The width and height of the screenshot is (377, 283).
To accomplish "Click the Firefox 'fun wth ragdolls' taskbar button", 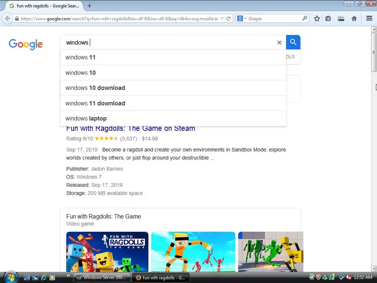I will click(x=161, y=277).
